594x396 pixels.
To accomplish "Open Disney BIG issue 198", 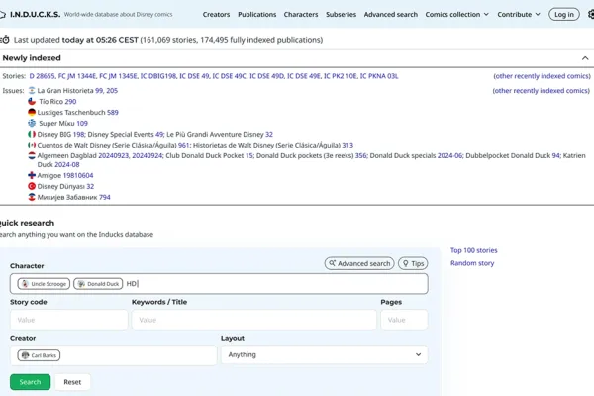I will tap(78, 135).
